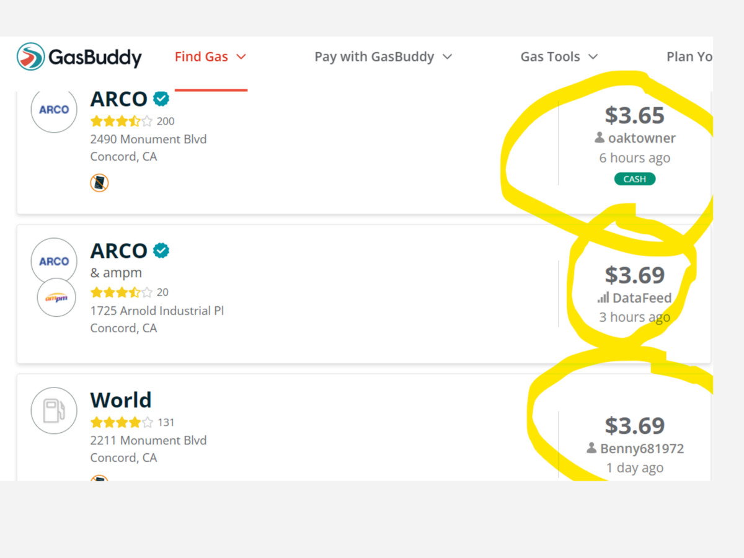Click the ampm logo circle
Image resolution: width=744 pixels, height=558 pixels.
pyautogui.click(x=56, y=298)
